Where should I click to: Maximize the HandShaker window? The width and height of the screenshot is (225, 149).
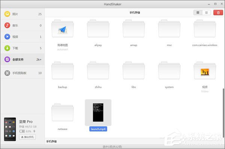[x=215, y=4]
